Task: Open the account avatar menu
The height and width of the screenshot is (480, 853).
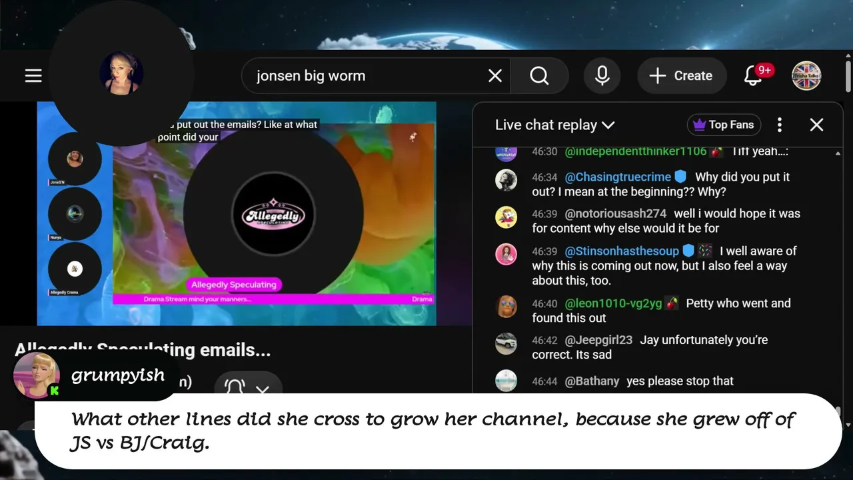Action: [x=806, y=76]
